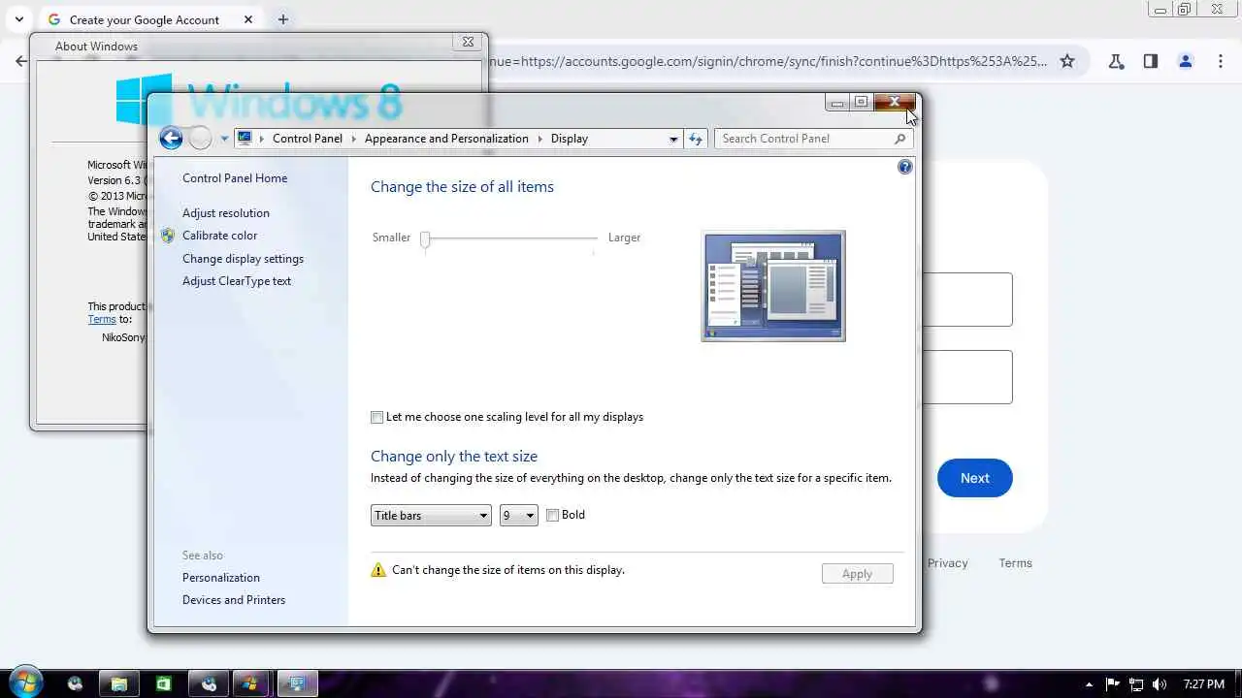The image size is (1242, 698).
Task: Open network tray icon
Action: click(1136, 684)
